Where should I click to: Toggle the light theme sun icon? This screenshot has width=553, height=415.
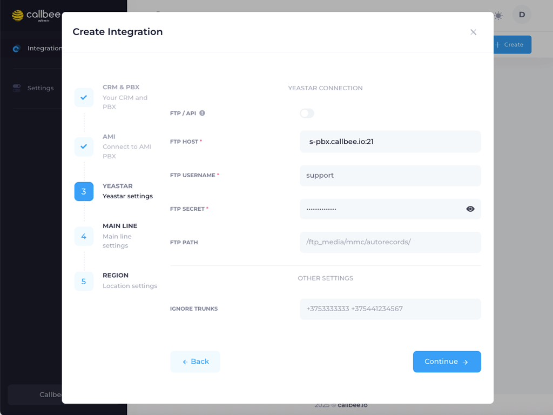498,16
